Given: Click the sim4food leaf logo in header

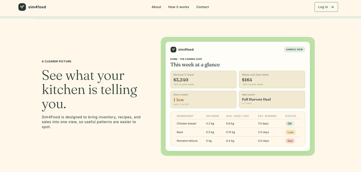Looking at the screenshot, I should click(22, 7).
